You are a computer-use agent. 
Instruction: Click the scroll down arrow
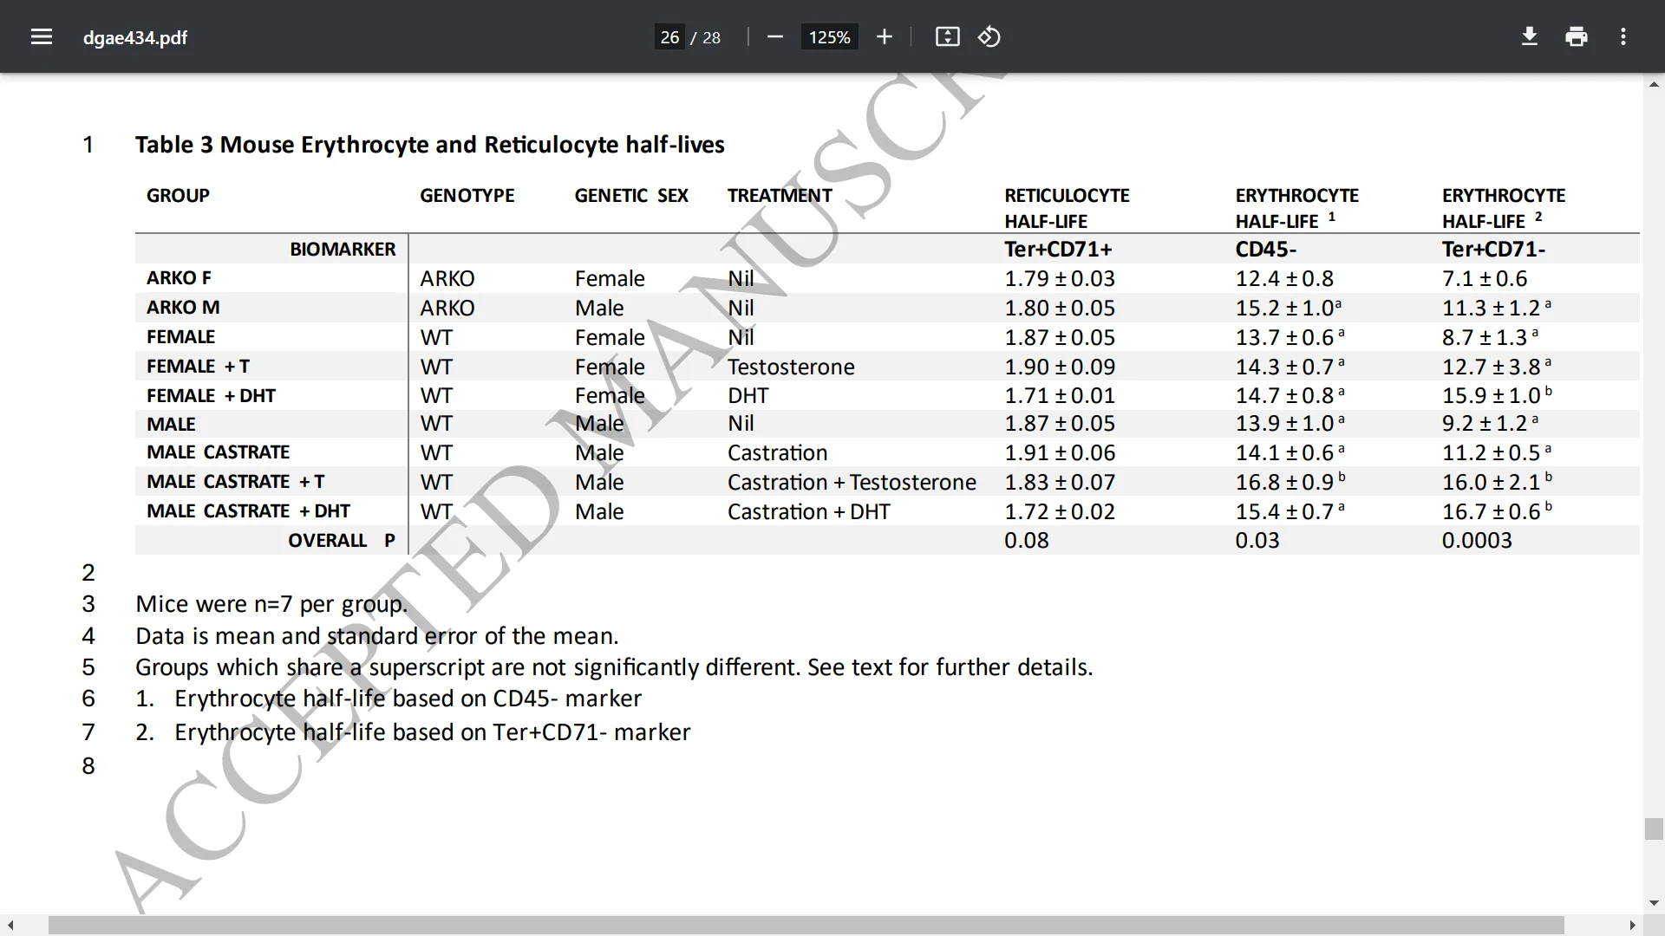(1654, 903)
